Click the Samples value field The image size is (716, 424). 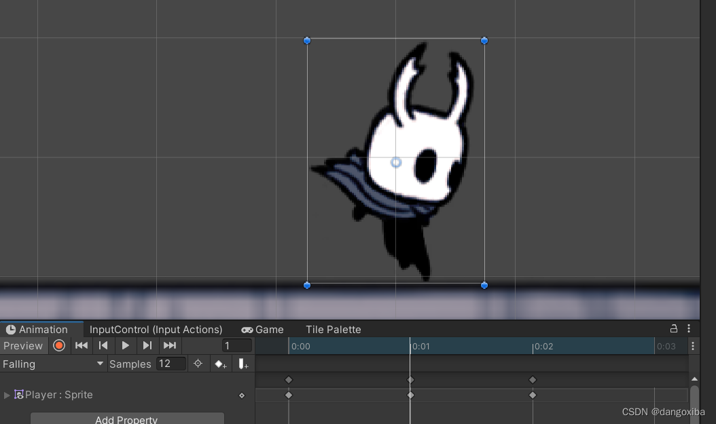click(171, 364)
